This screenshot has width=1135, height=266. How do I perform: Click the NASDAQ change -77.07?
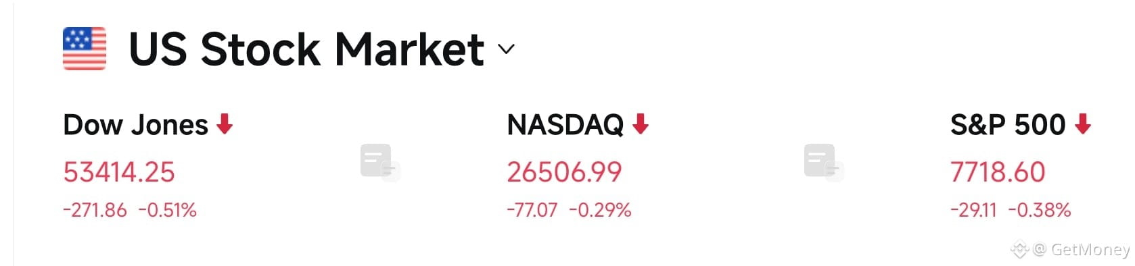[x=532, y=211]
